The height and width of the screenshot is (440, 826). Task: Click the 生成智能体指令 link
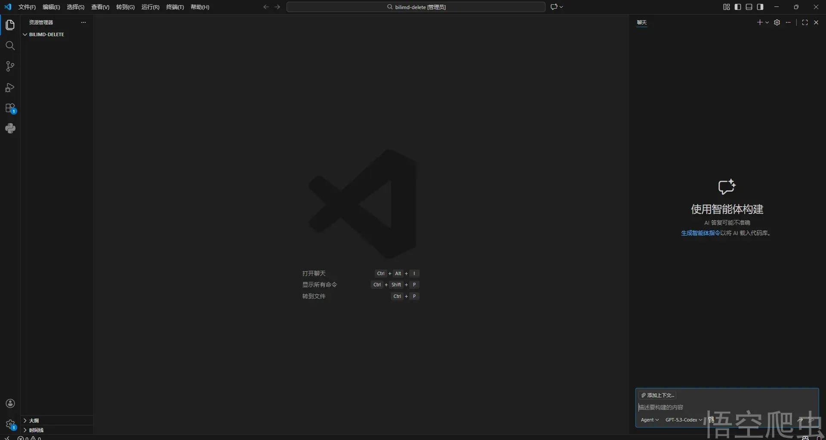700,233
